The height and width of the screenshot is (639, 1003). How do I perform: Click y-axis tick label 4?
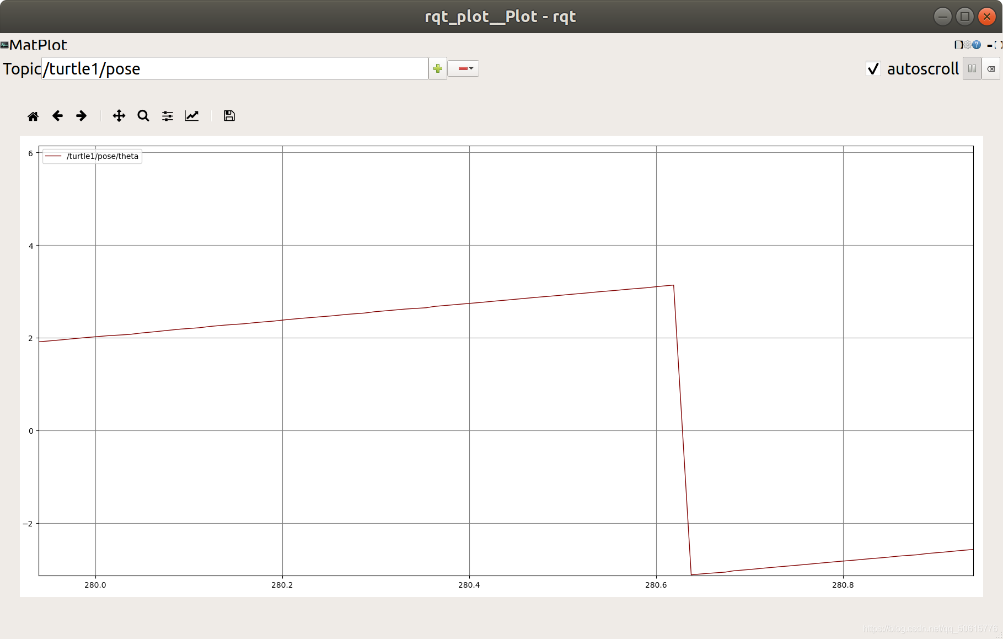point(31,246)
